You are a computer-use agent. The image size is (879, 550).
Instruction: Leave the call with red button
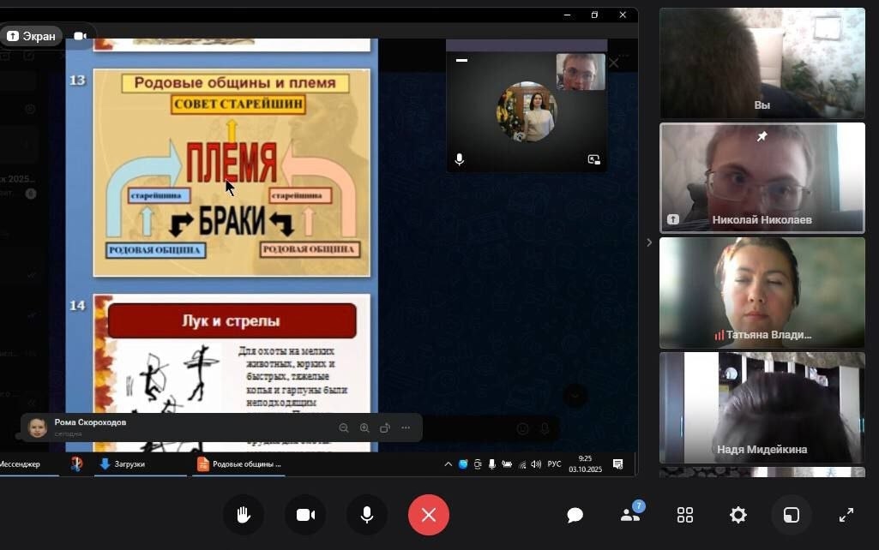click(429, 515)
